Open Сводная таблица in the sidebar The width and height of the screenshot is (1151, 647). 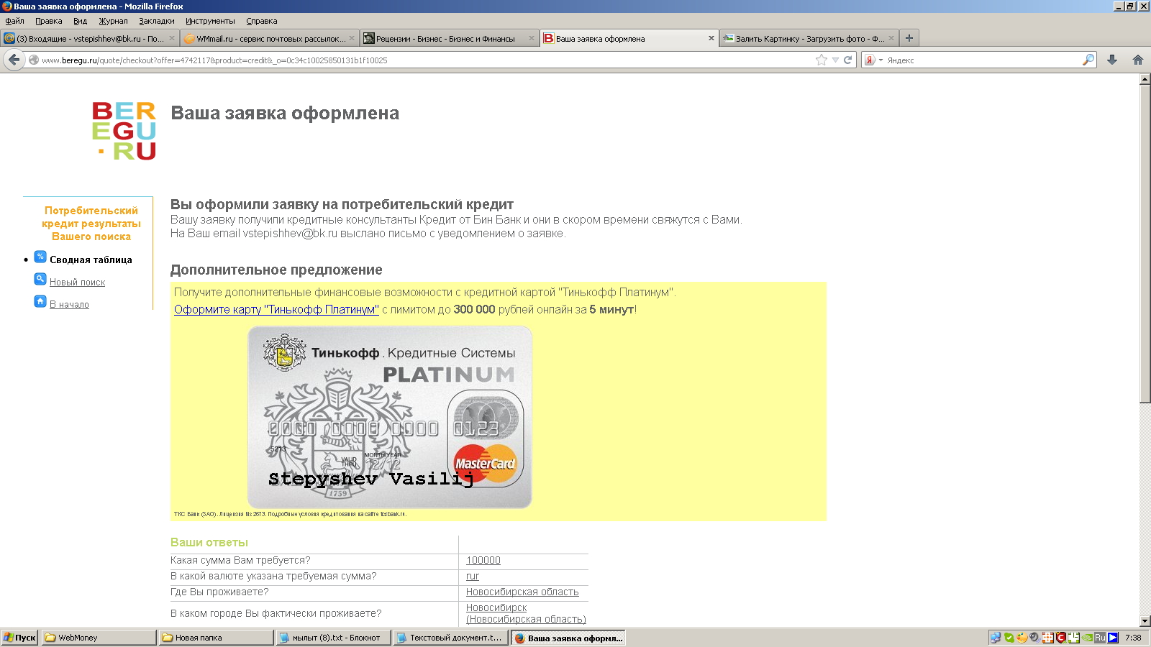(x=91, y=260)
